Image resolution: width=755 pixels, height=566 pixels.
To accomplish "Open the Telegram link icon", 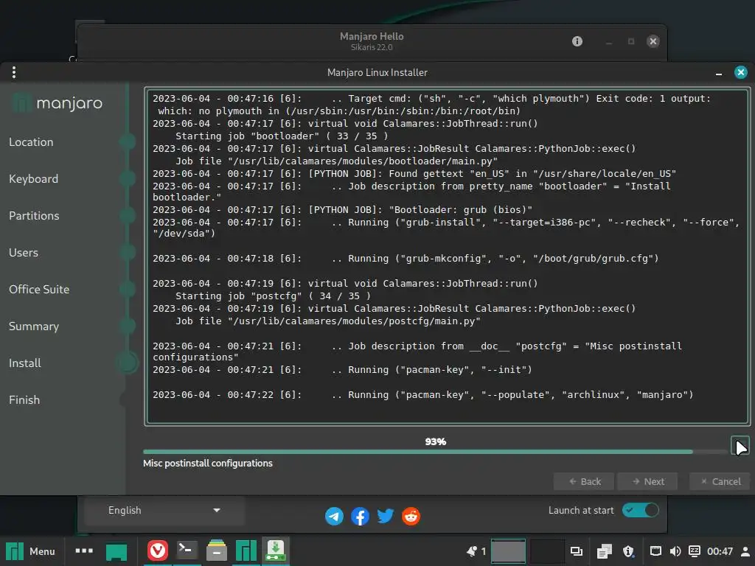I will tap(334, 517).
